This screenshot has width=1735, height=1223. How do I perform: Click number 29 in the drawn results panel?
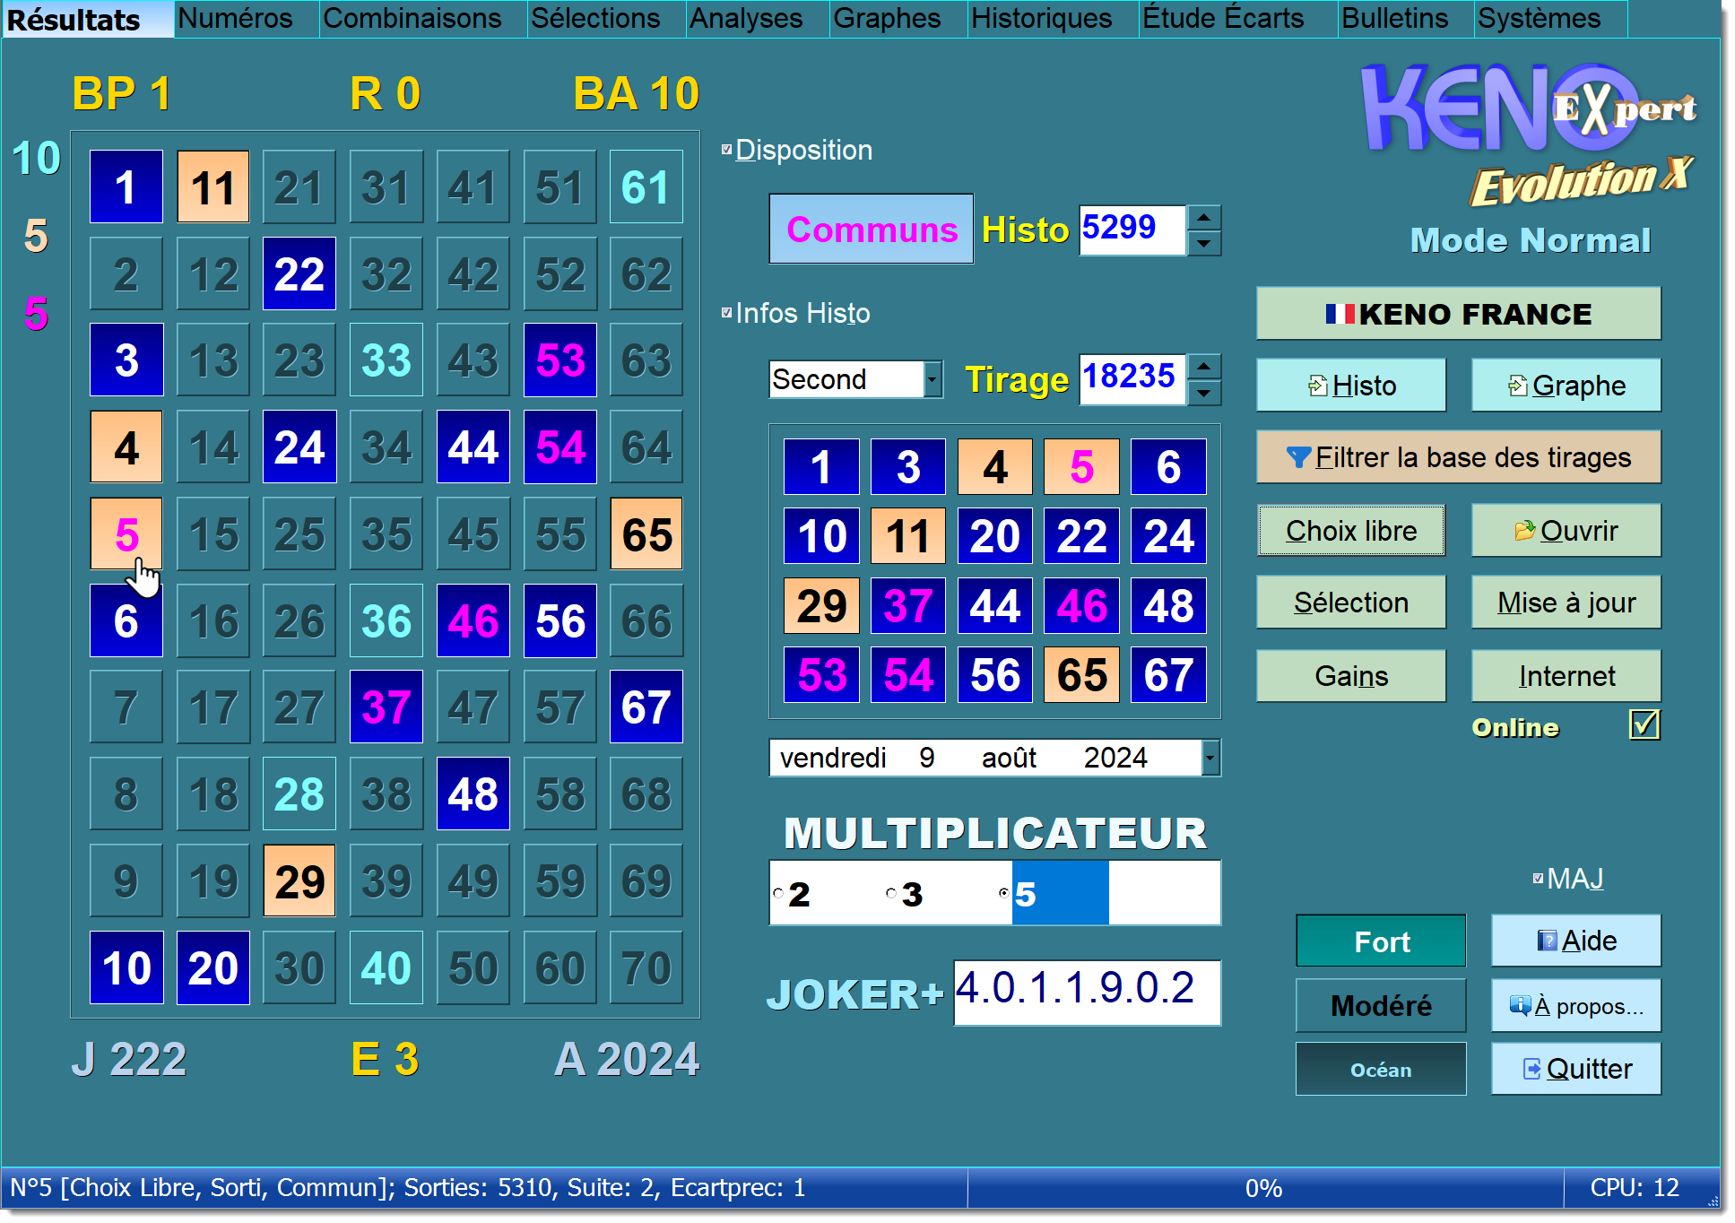pos(822,605)
